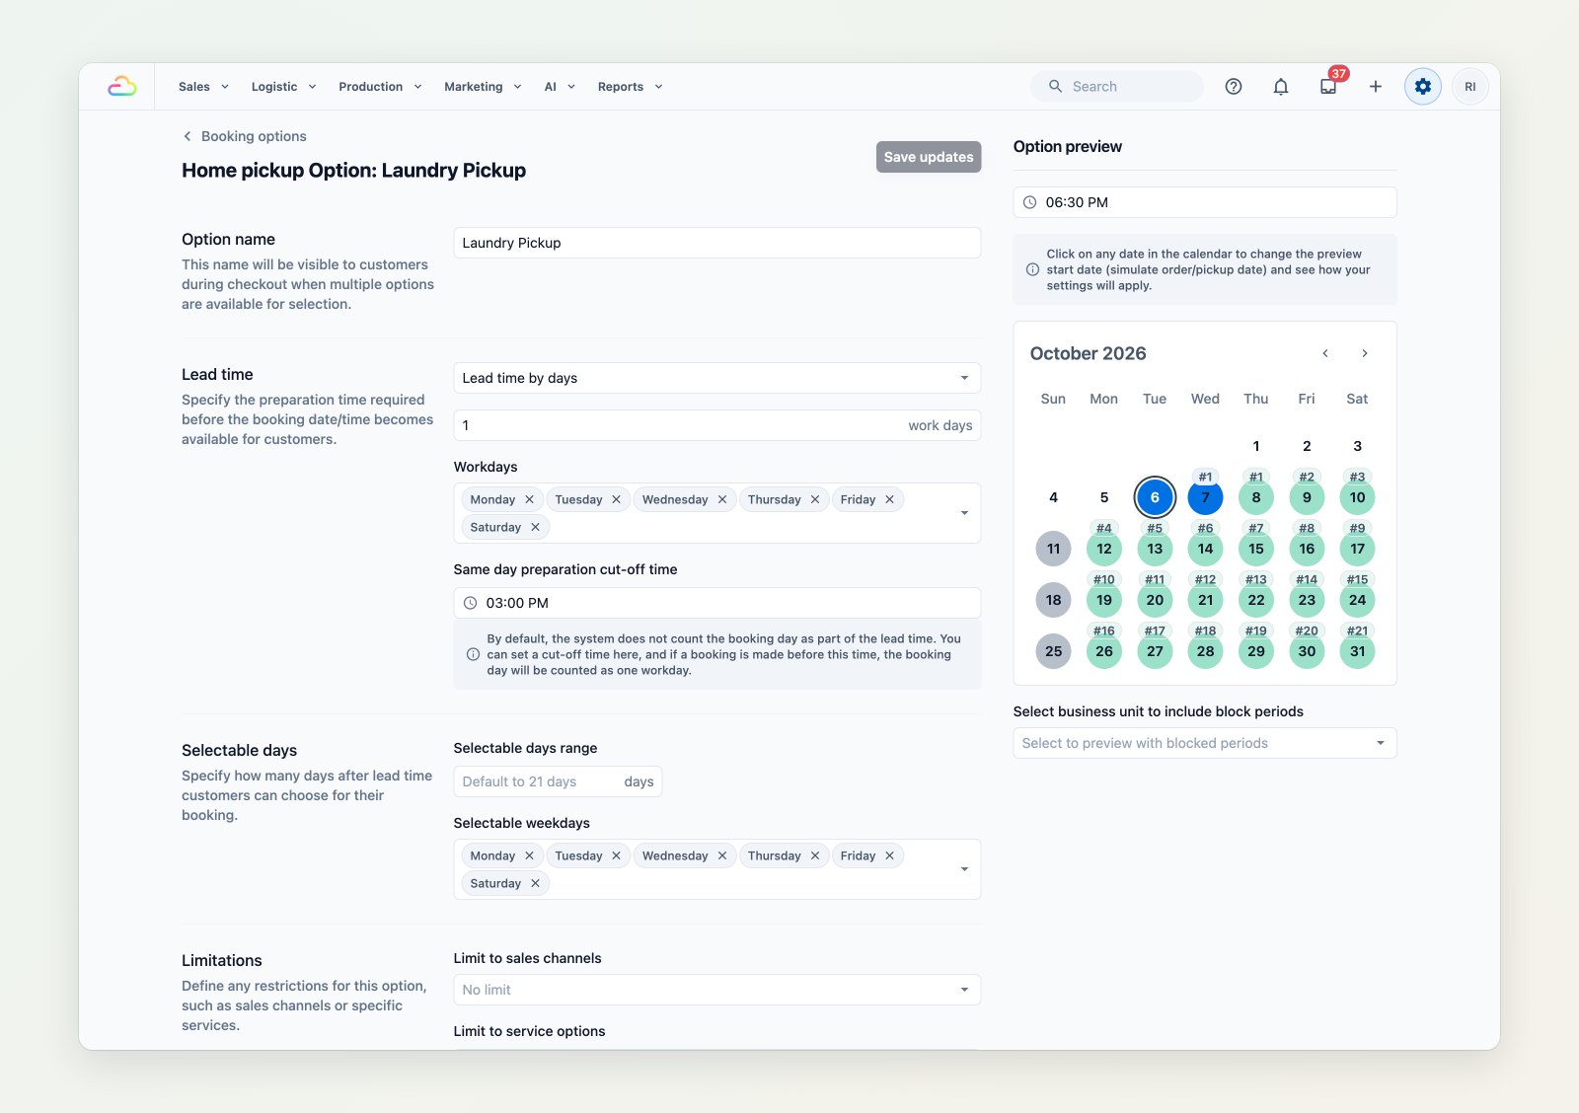Go to previous calendar month

click(1325, 353)
